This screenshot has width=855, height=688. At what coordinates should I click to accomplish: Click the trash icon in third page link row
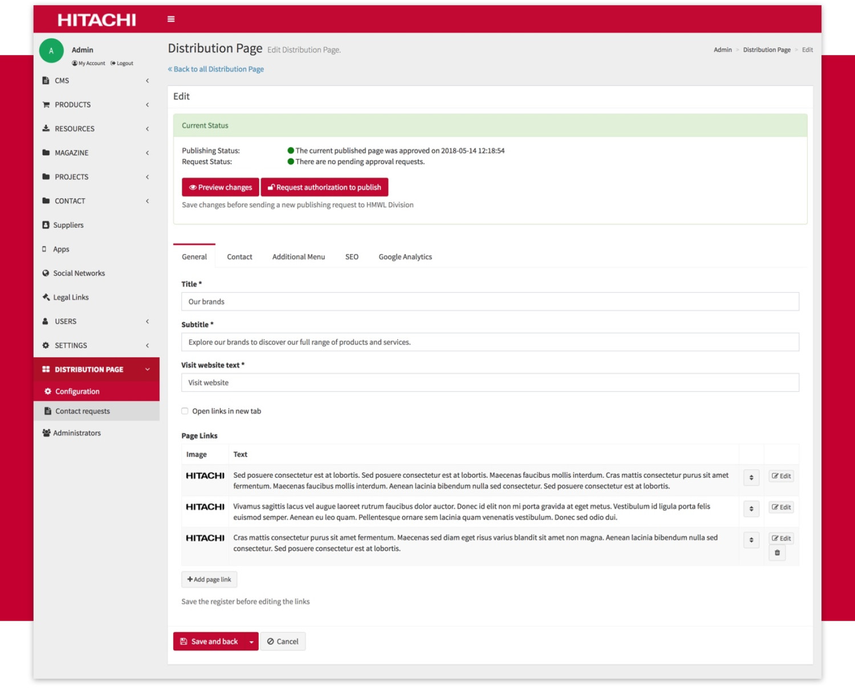coord(777,553)
